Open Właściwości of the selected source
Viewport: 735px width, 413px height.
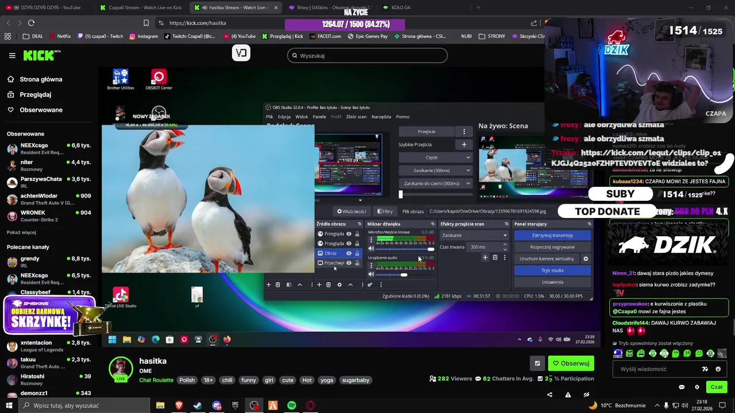click(x=351, y=211)
